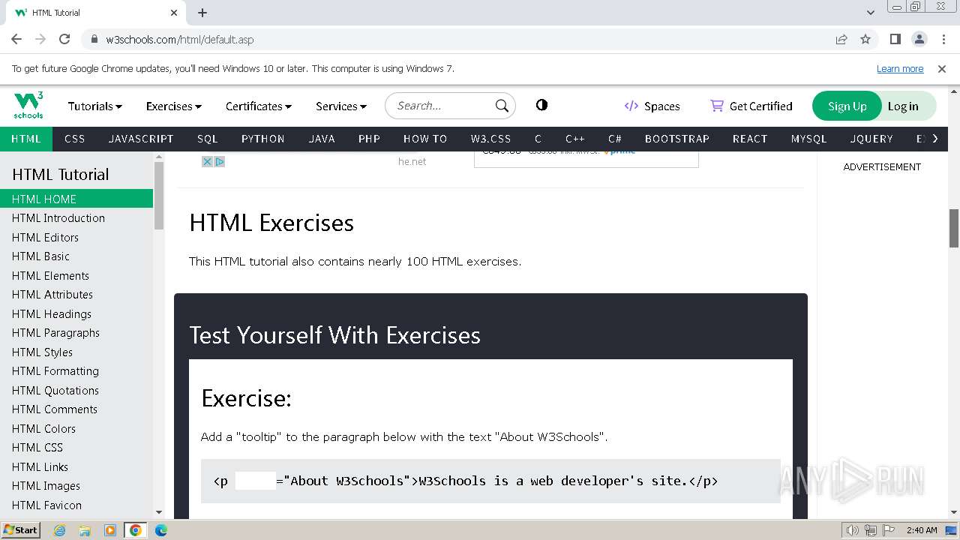The image size is (960, 540).
Task: Open Chrome profile avatar
Action: [x=919, y=39]
